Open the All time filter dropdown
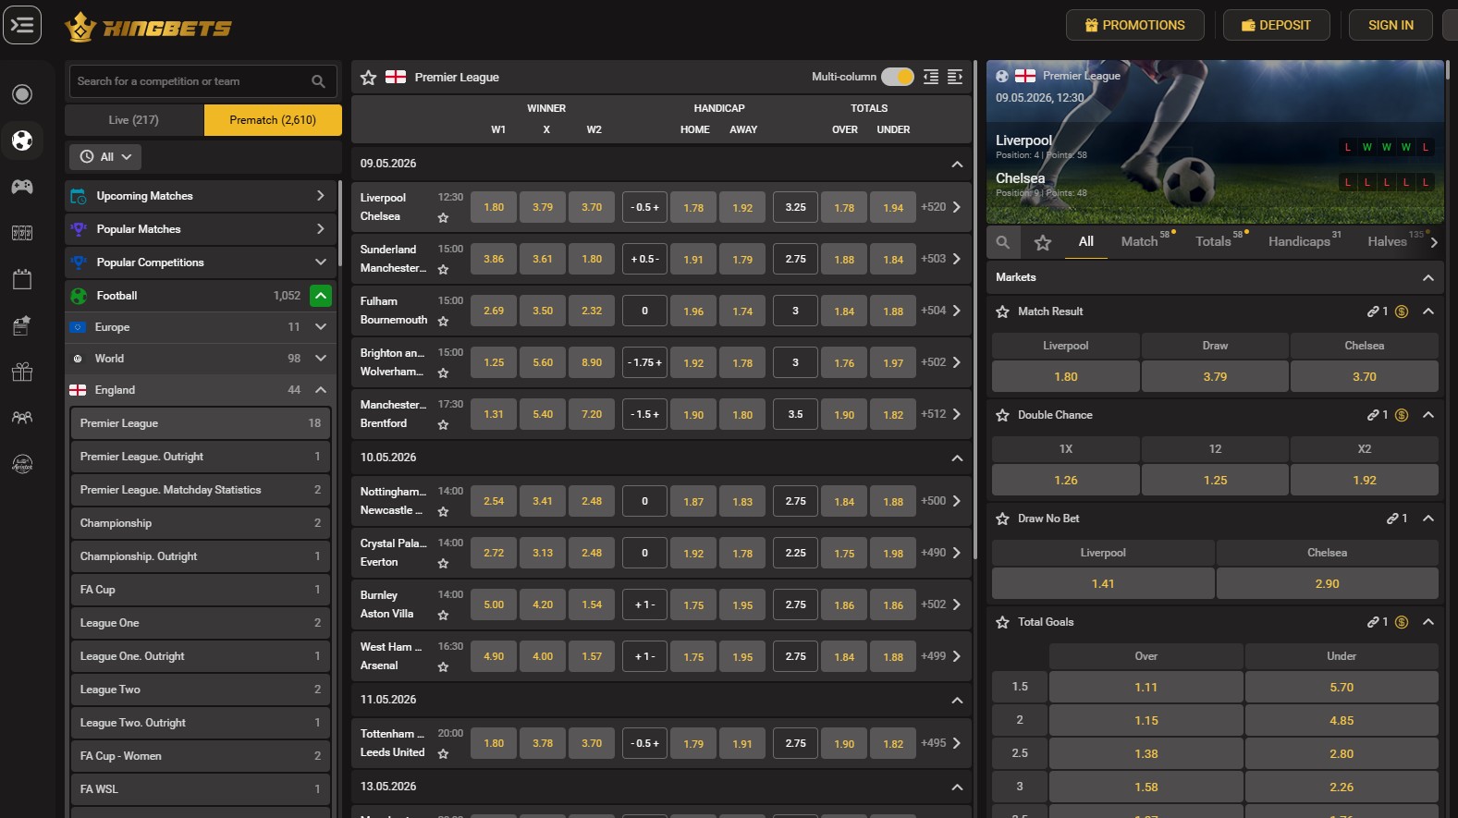1458x818 pixels. [x=105, y=157]
